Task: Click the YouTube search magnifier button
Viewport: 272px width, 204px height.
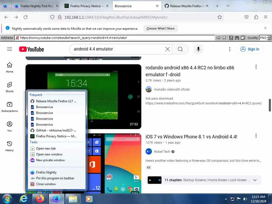Action: (180, 49)
